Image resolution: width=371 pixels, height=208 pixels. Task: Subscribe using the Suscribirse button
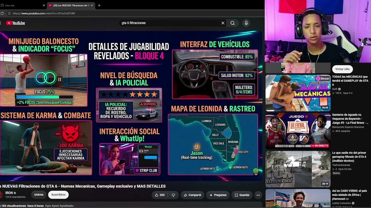click(x=58, y=195)
